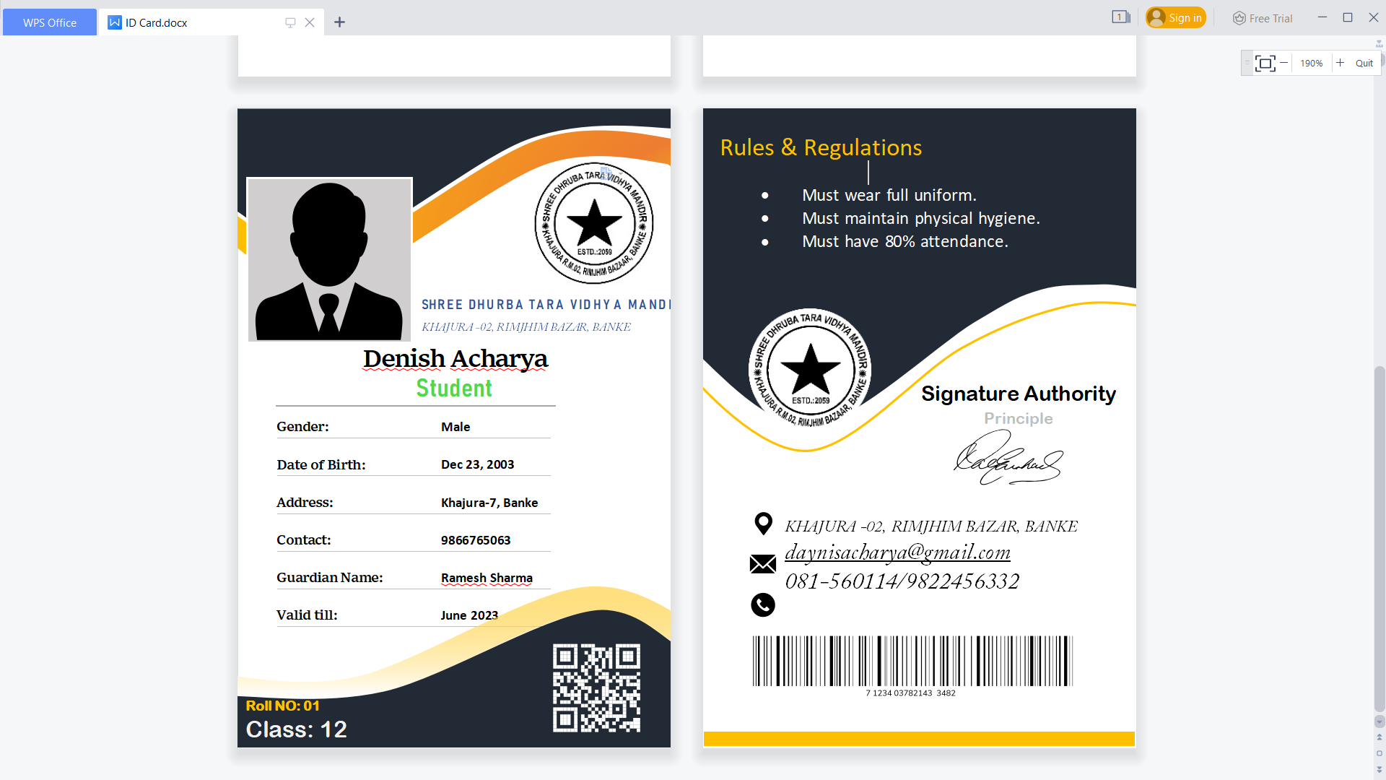Open a new tab with plus icon

click(339, 22)
